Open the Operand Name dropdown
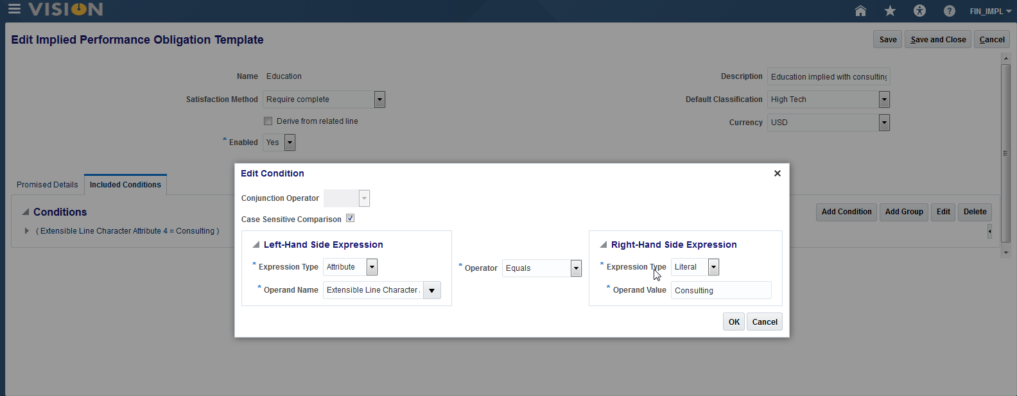This screenshot has height=396, width=1017. tap(432, 291)
